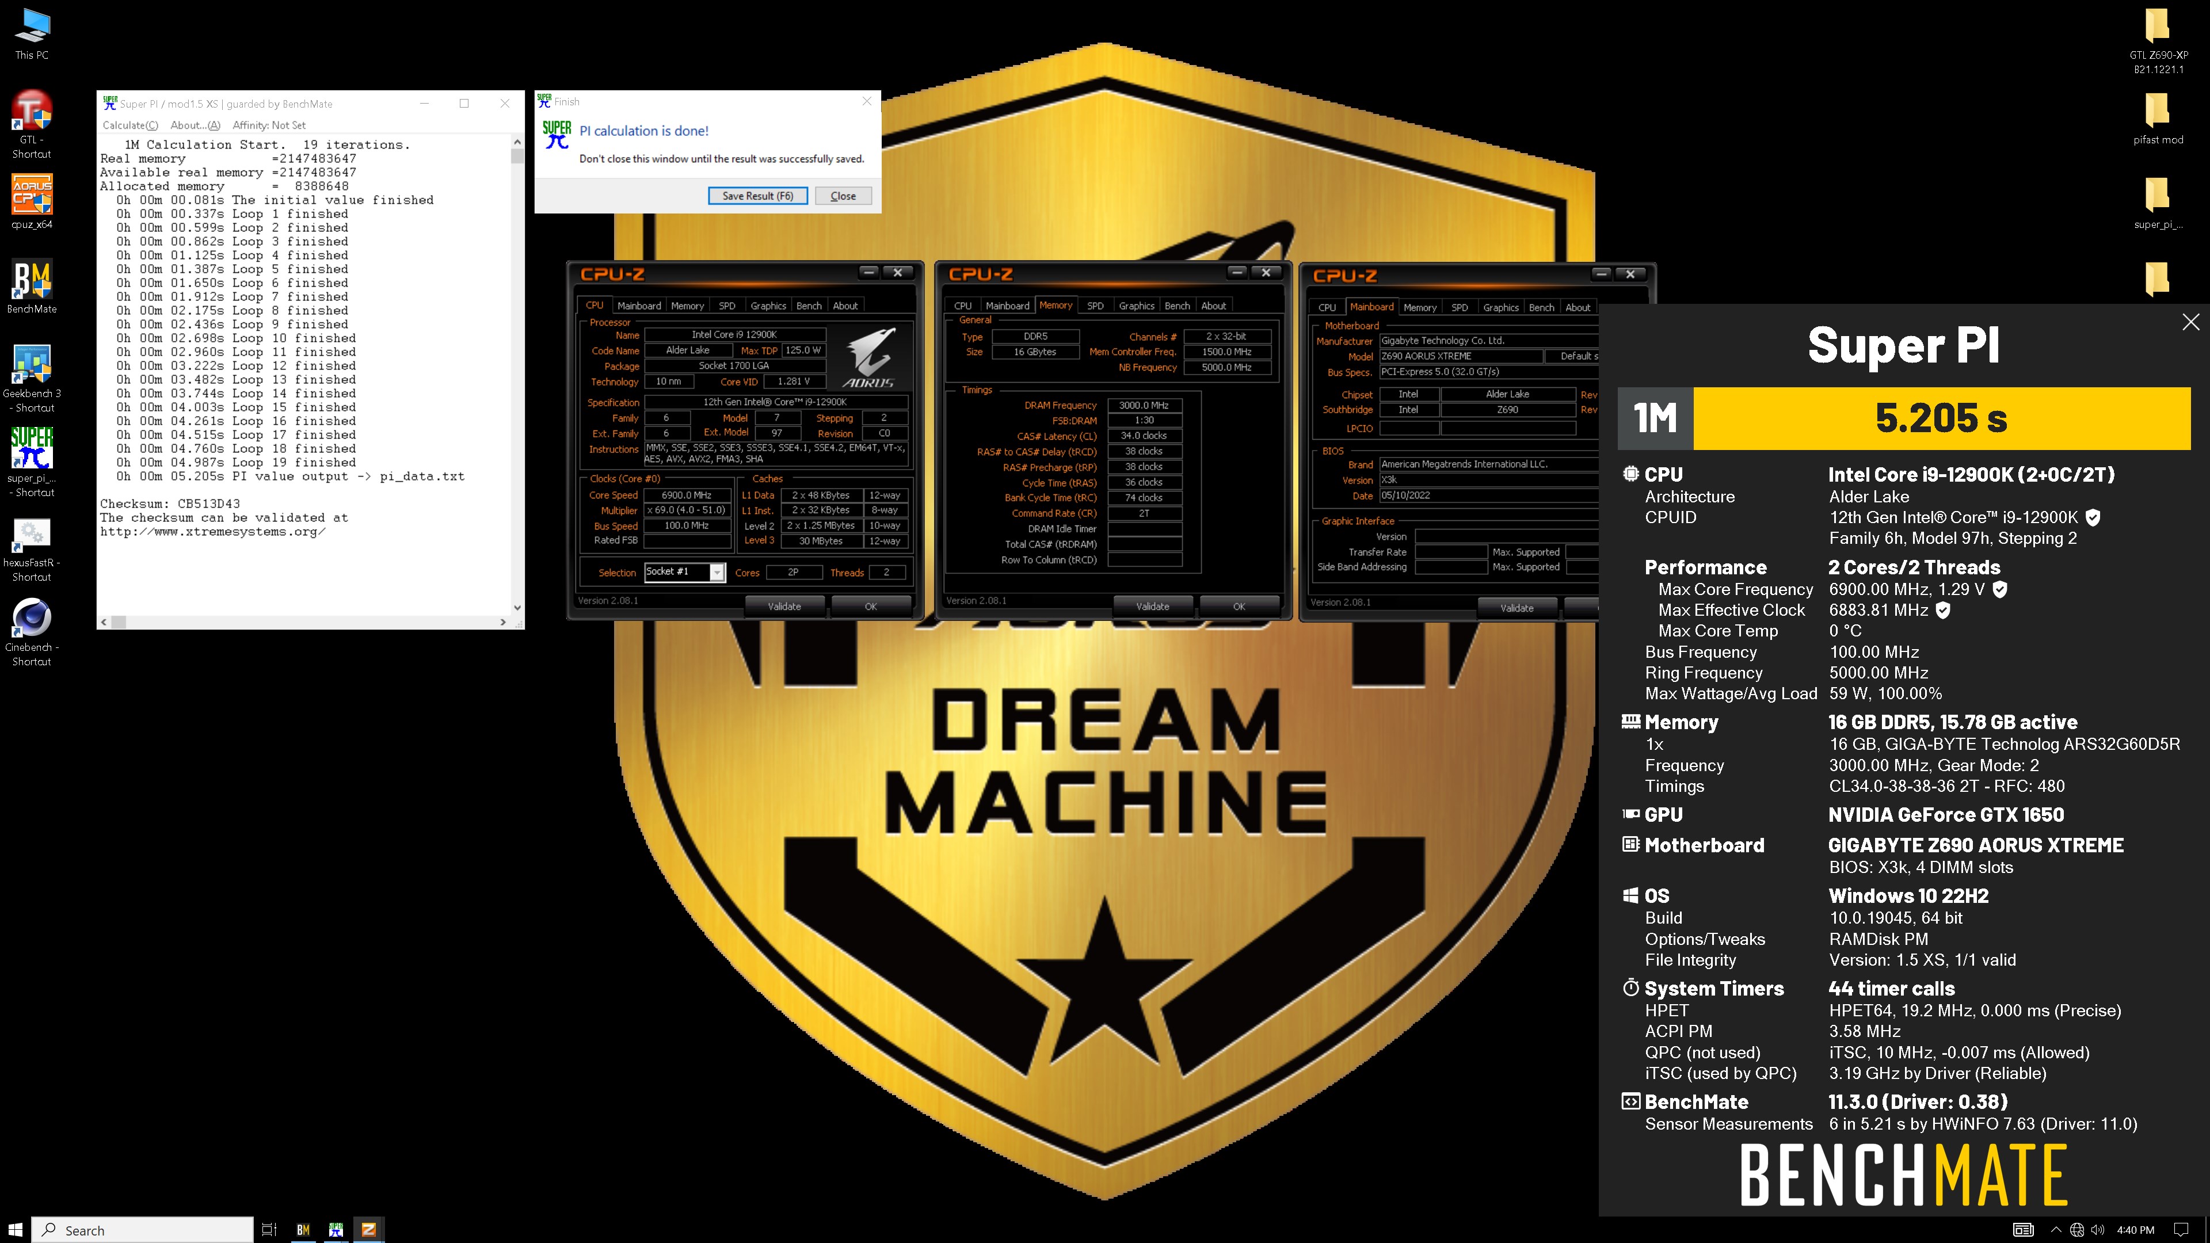The height and width of the screenshot is (1243, 2210).
Task: Click the Checksum: CB513D43 line
Action: pos(170,504)
